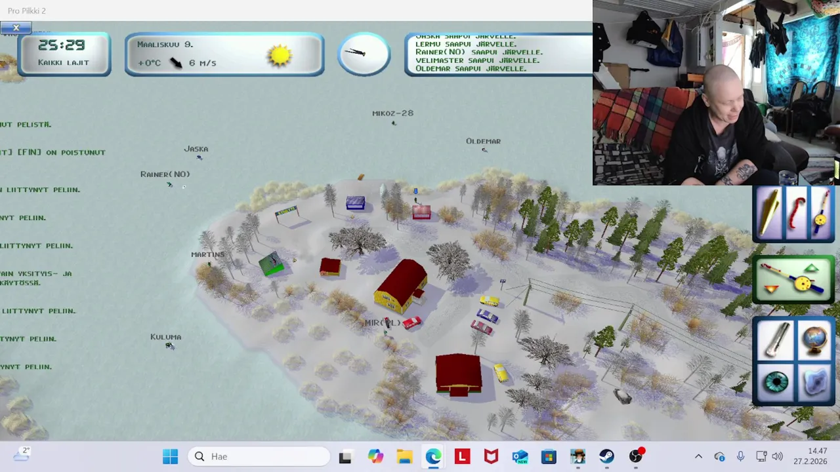
Task: Open OBS Studio from the taskbar
Action: coord(636,456)
